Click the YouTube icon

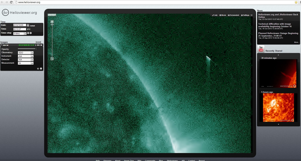(x=261, y=49)
